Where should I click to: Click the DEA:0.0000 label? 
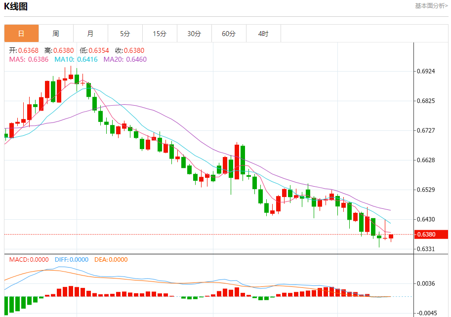[111, 260]
